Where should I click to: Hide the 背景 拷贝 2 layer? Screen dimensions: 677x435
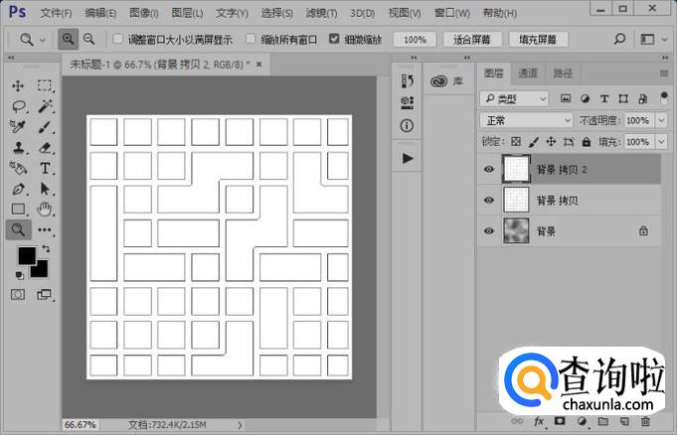click(488, 170)
